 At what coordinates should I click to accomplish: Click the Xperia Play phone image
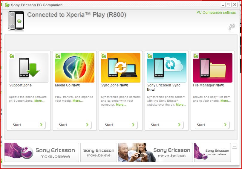click(x=16, y=20)
